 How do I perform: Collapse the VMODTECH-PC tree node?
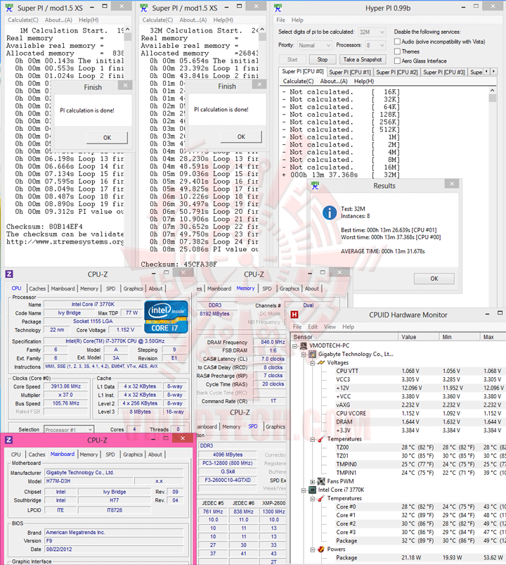[x=294, y=345]
